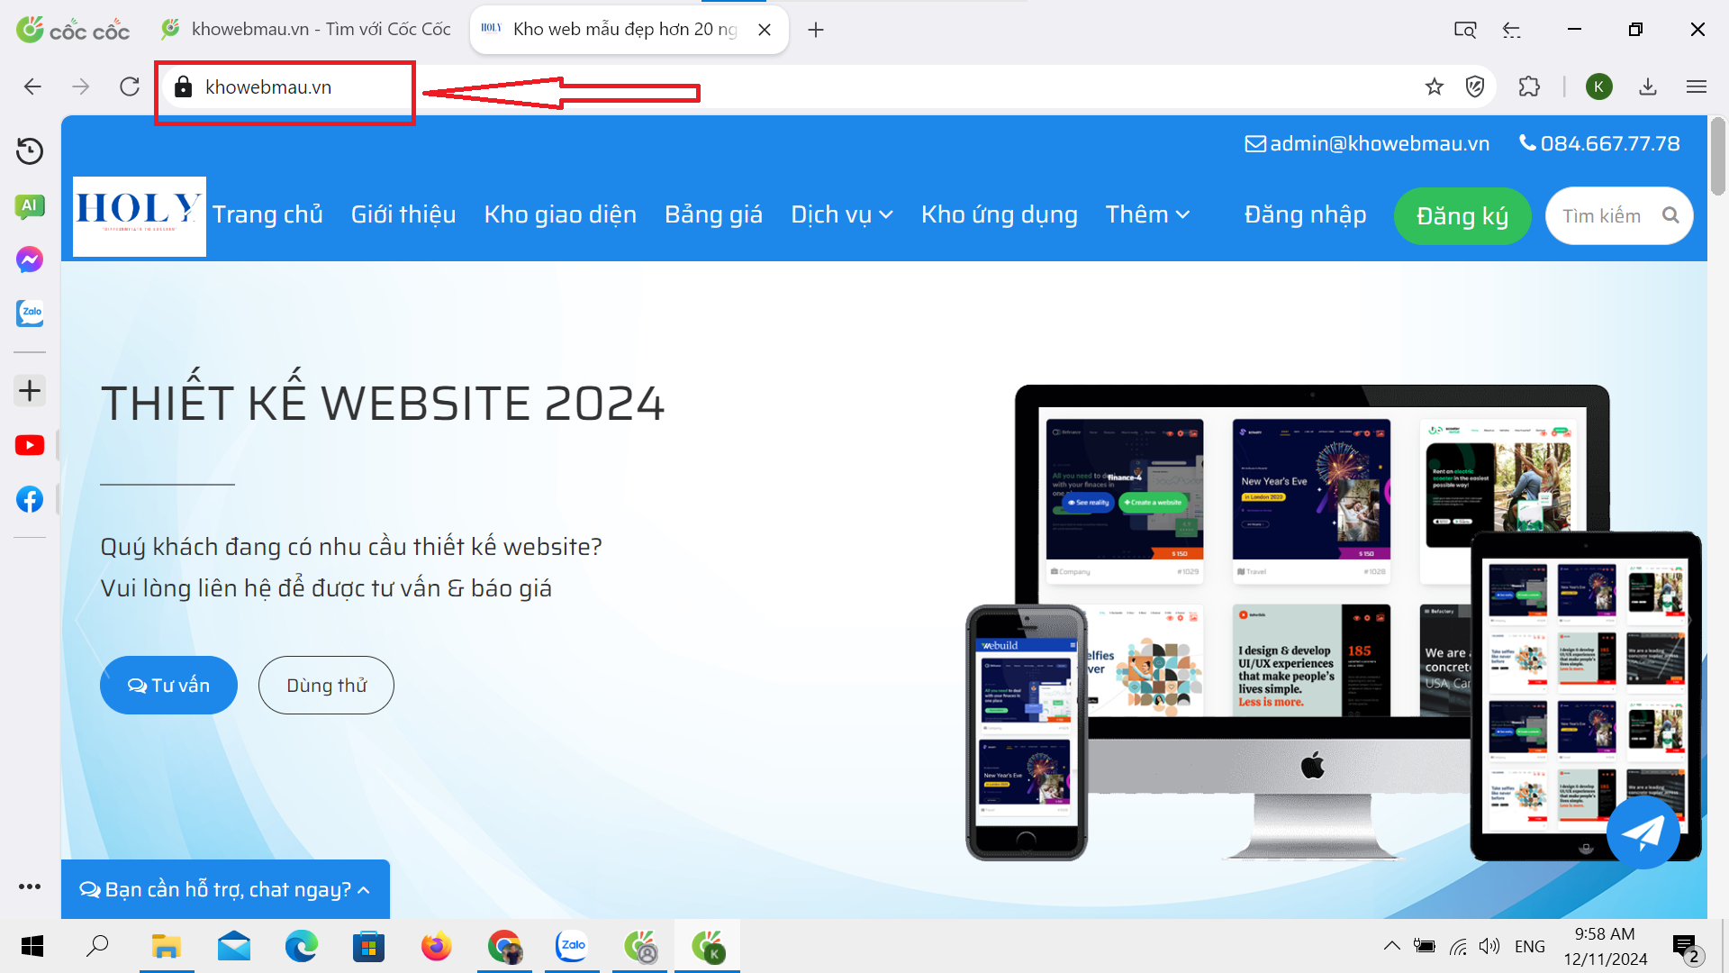
Task: Expand the Dịch vụ dropdown menu
Action: (x=841, y=214)
